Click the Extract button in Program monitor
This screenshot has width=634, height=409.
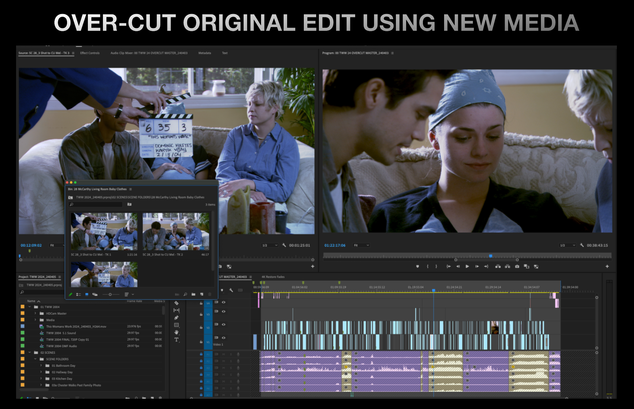pyautogui.click(x=507, y=266)
